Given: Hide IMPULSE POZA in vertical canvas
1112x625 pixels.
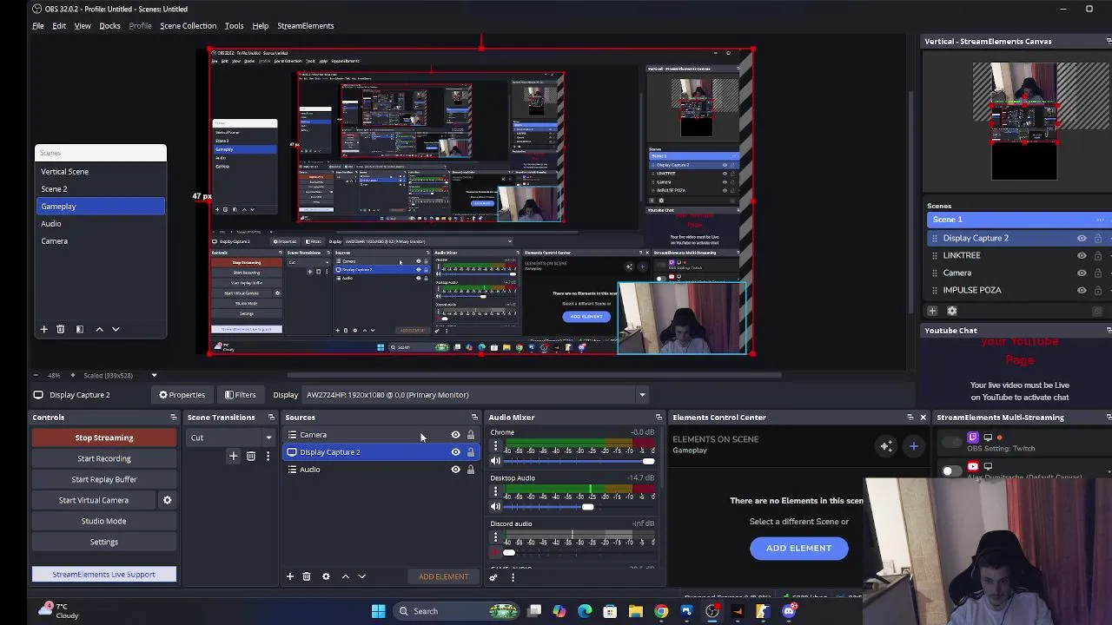Looking at the screenshot, I should click(x=1082, y=290).
